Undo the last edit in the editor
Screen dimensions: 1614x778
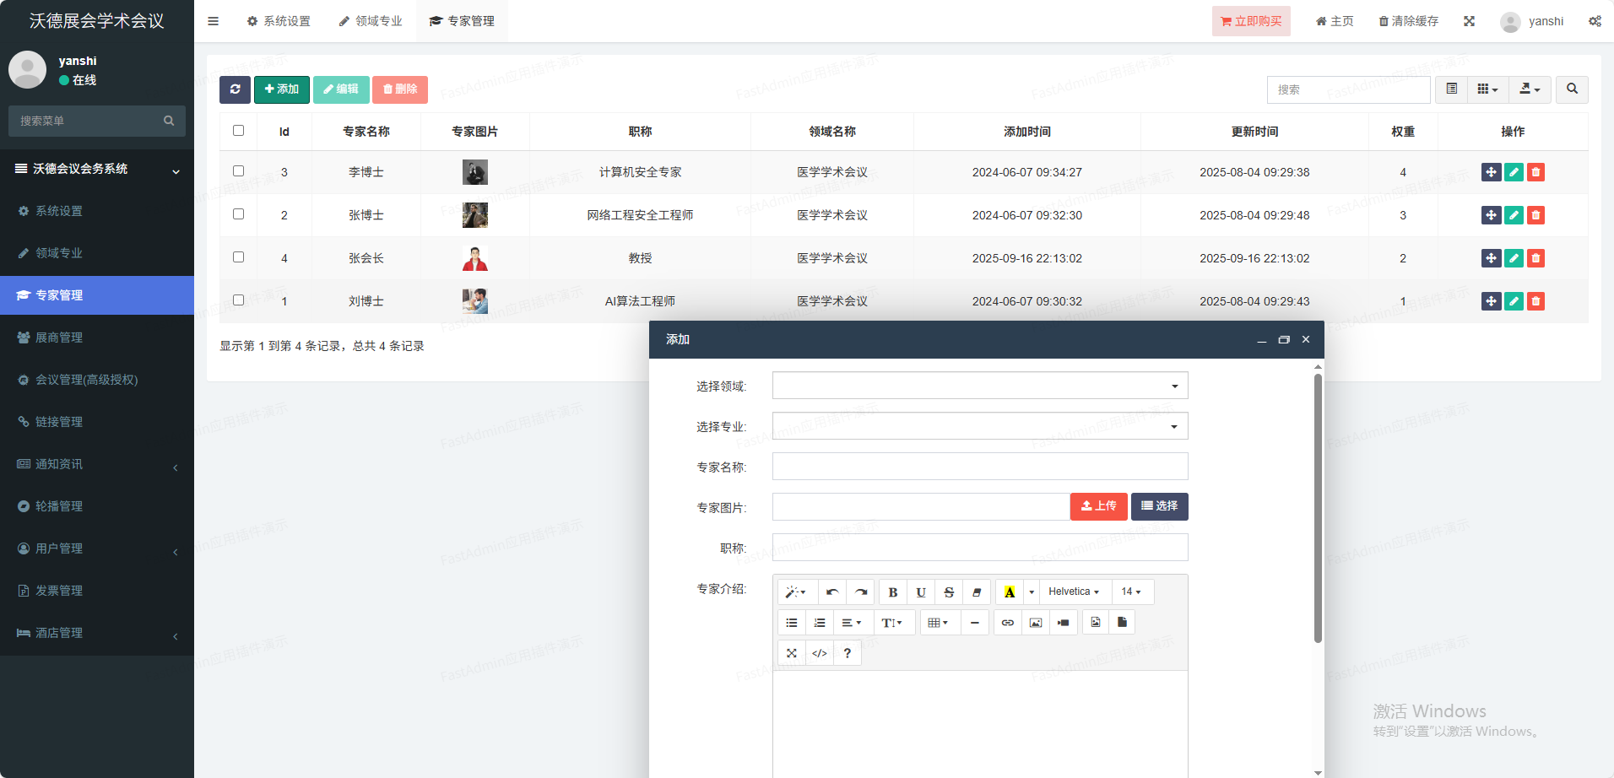(x=832, y=592)
